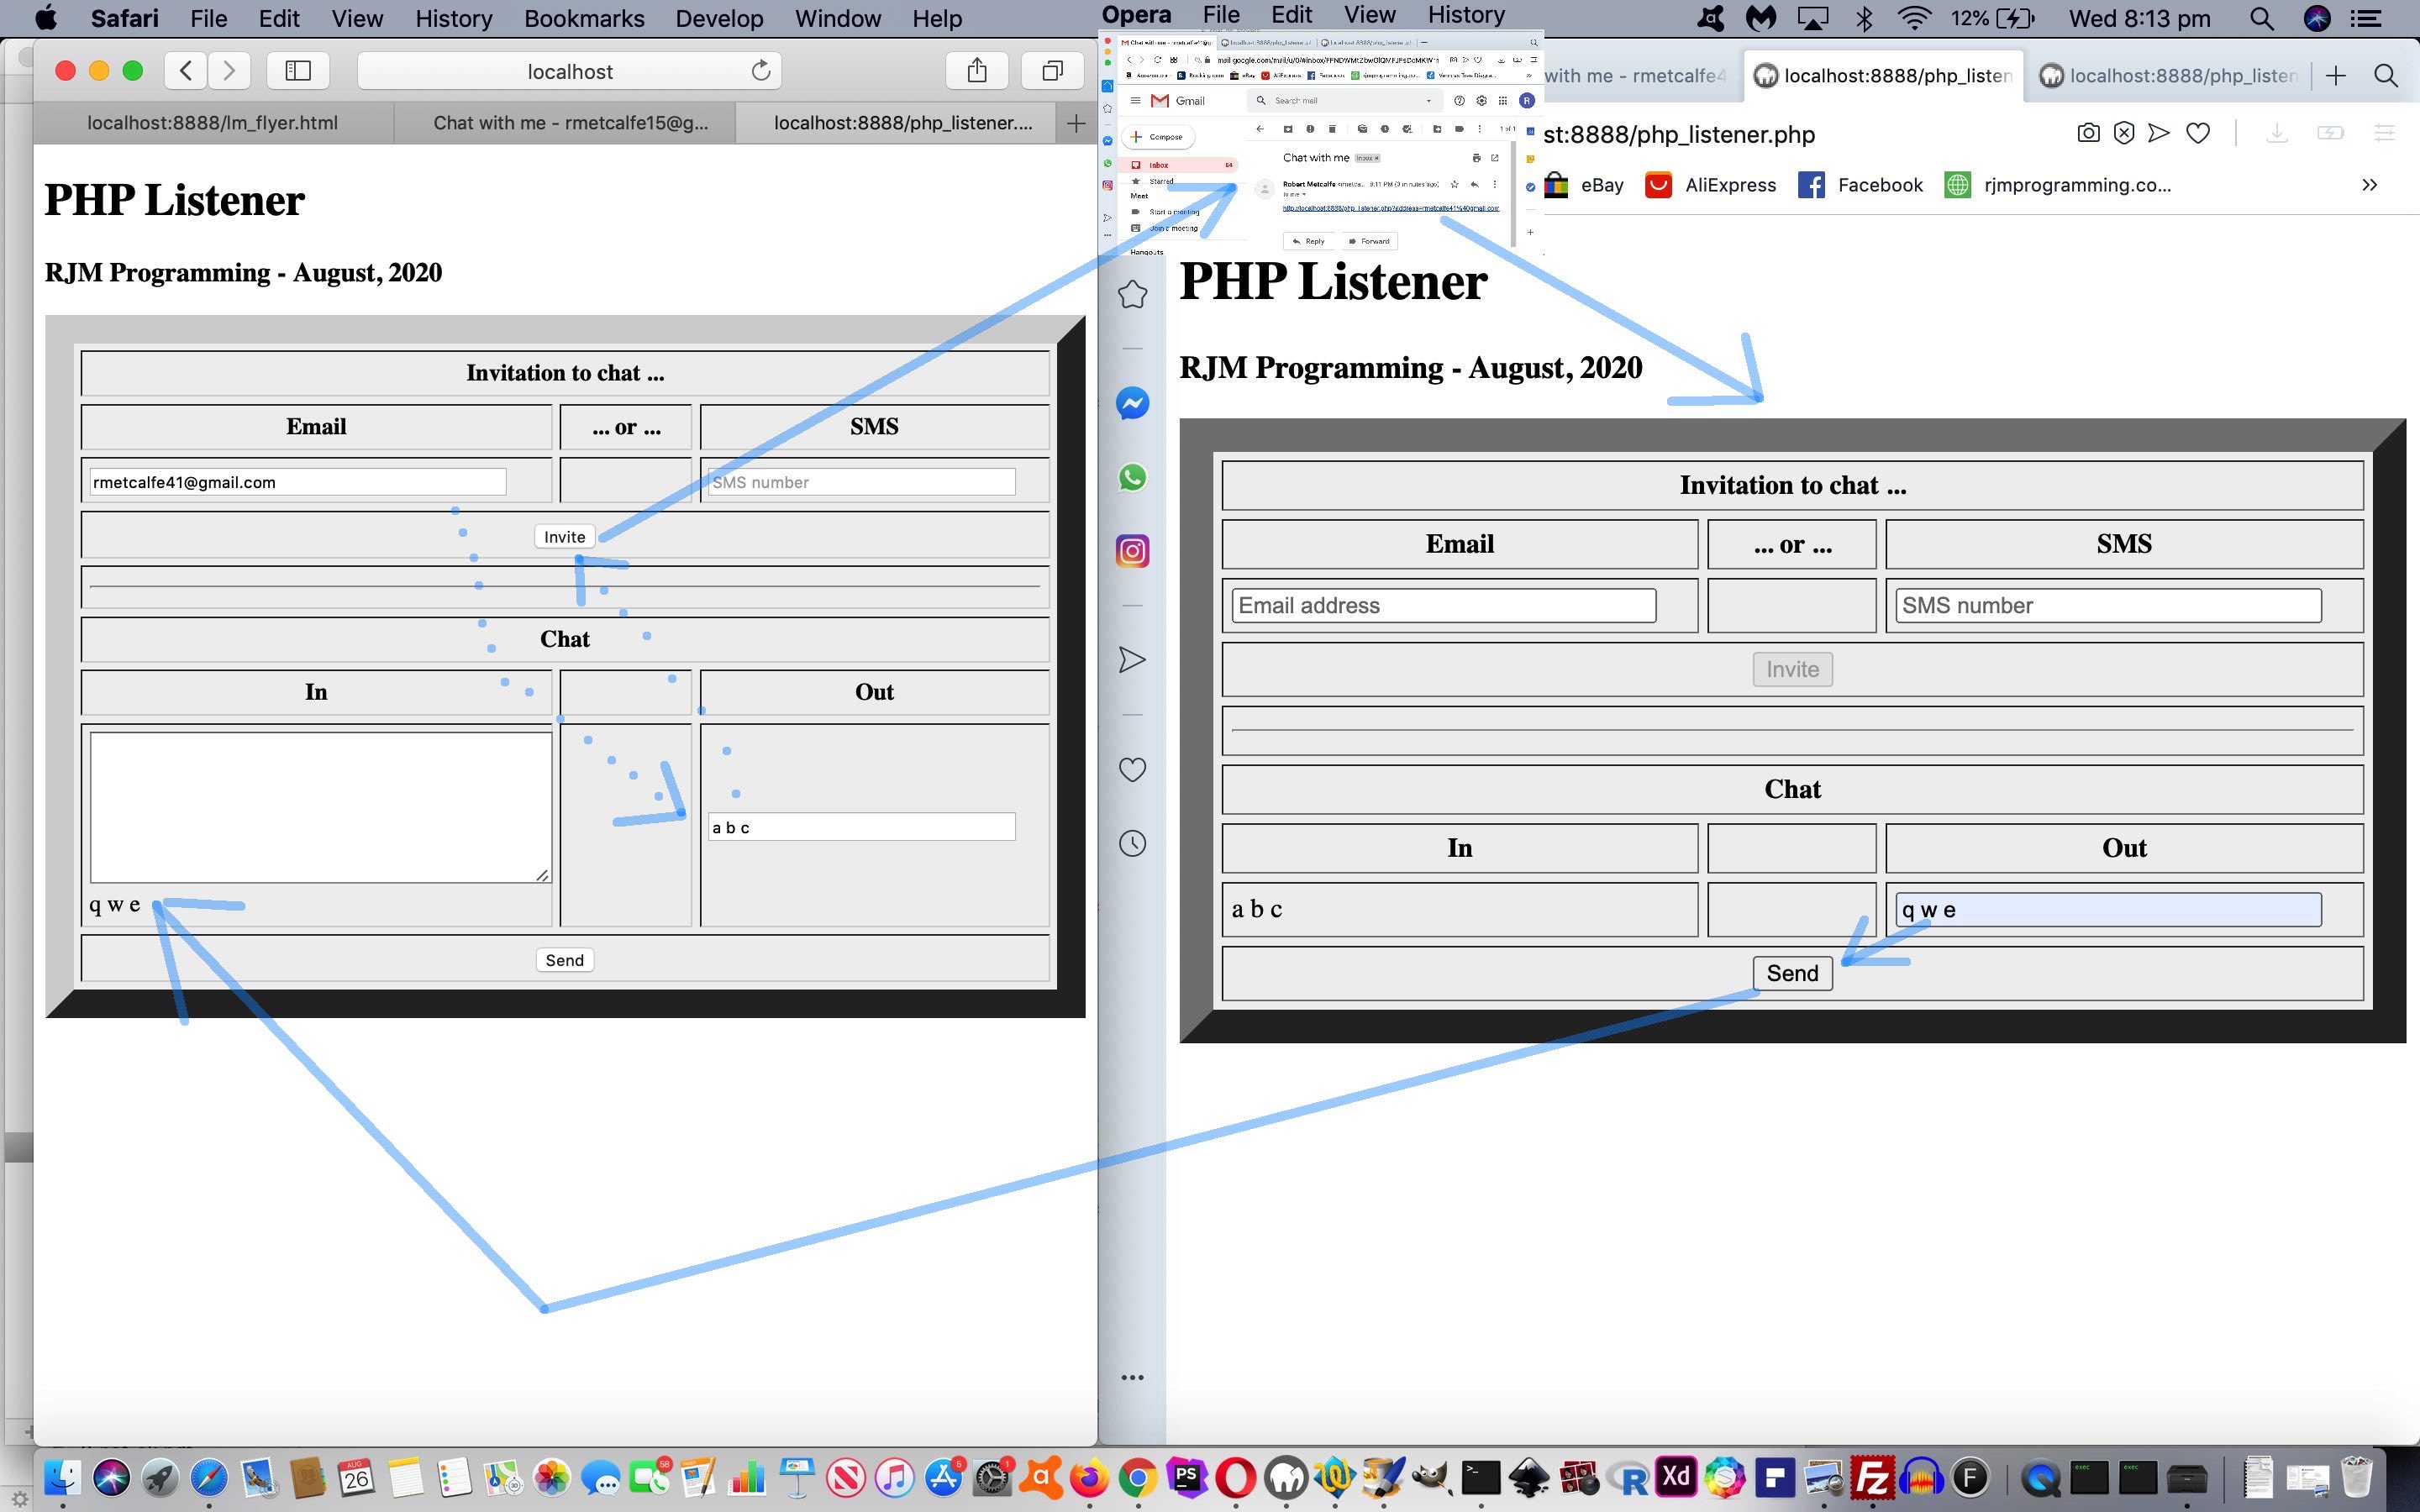The height and width of the screenshot is (1512, 2420).
Task: Open Opera sidebar history clock icon
Action: point(1132,843)
